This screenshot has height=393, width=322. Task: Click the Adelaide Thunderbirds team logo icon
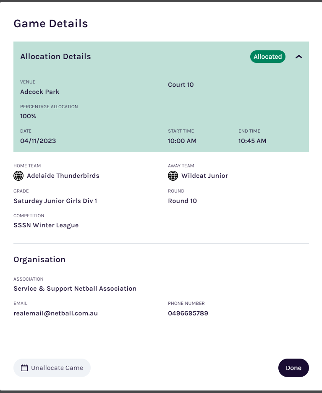pyautogui.click(x=18, y=176)
